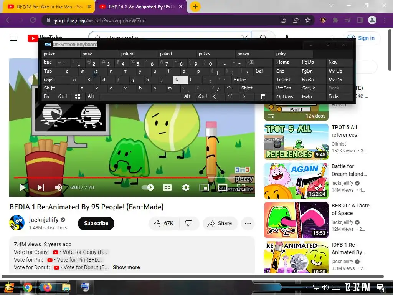The width and height of the screenshot is (393, 295).
Task: Choose 'pokes' keyboard suggestion
Action: [216, 54]
